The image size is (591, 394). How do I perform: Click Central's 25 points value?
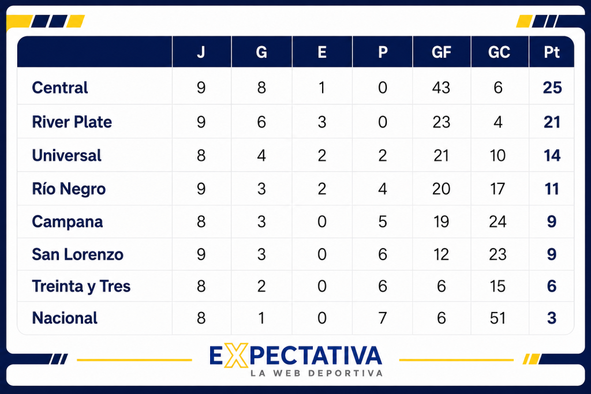coord(552,88)
